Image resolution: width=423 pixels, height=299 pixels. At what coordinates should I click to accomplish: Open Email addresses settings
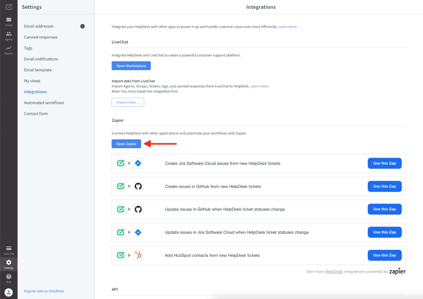(x=39, y=26)
